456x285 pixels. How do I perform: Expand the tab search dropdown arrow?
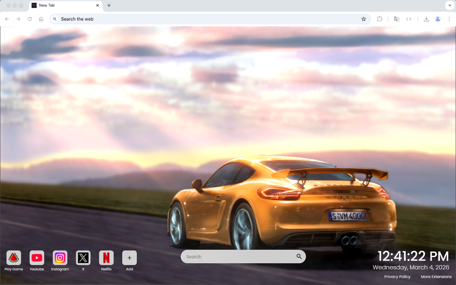449,5
